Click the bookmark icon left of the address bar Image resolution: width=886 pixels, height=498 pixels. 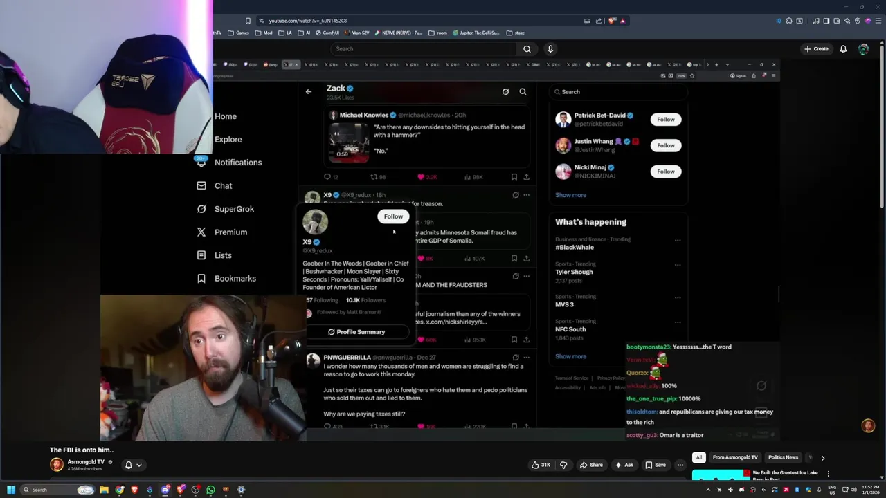248,21
